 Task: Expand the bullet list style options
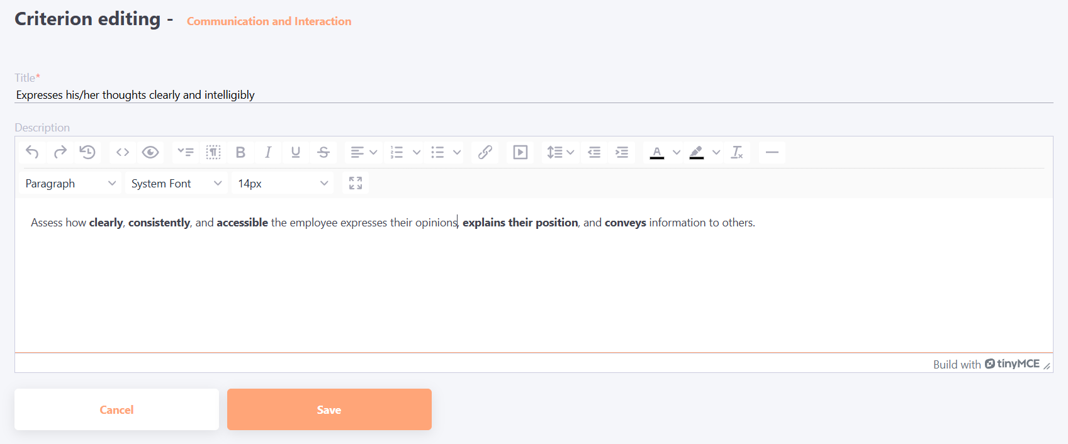point(457,152)
